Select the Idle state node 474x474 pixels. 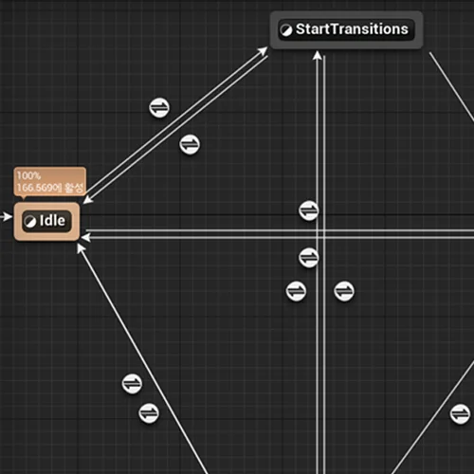coord(46,222)
